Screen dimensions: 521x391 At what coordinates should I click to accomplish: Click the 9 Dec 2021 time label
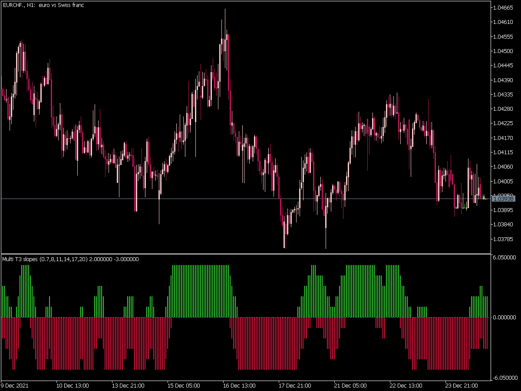coord(13,385)
